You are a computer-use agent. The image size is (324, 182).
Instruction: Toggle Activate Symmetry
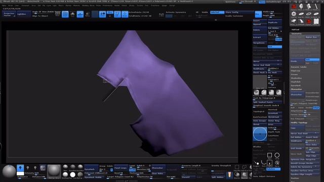[176, 12]
